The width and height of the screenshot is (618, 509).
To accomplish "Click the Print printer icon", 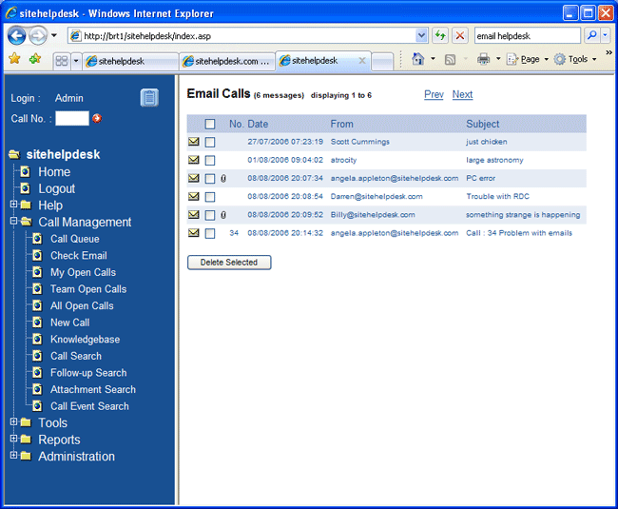I will tap(483, 59).
